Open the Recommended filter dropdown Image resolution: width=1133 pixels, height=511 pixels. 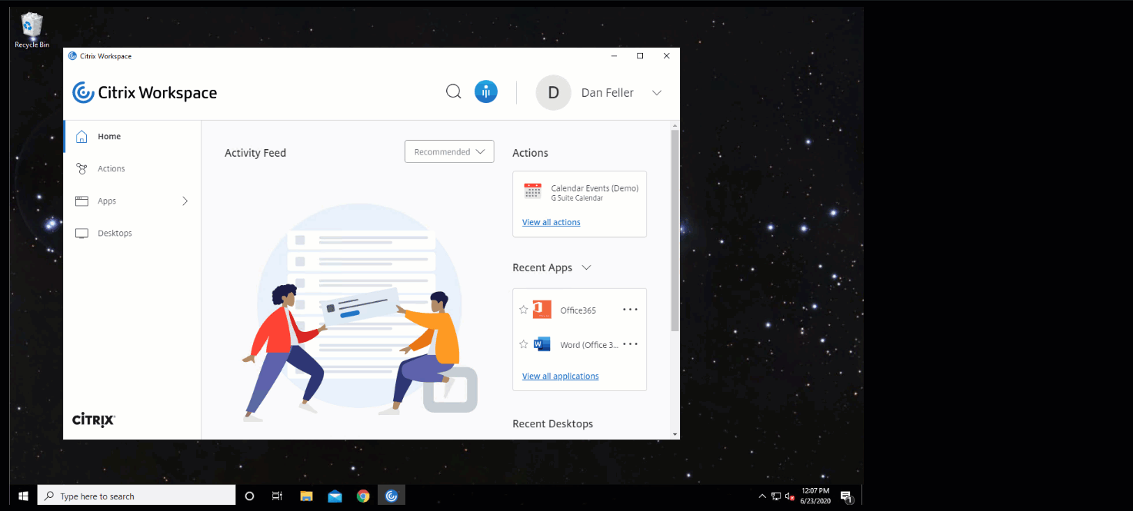(x=448, y=151)
